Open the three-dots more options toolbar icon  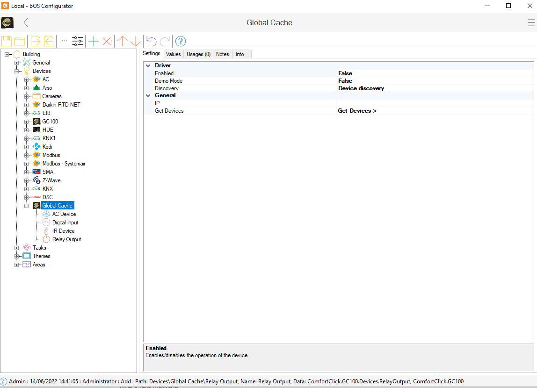pos(65,41)
